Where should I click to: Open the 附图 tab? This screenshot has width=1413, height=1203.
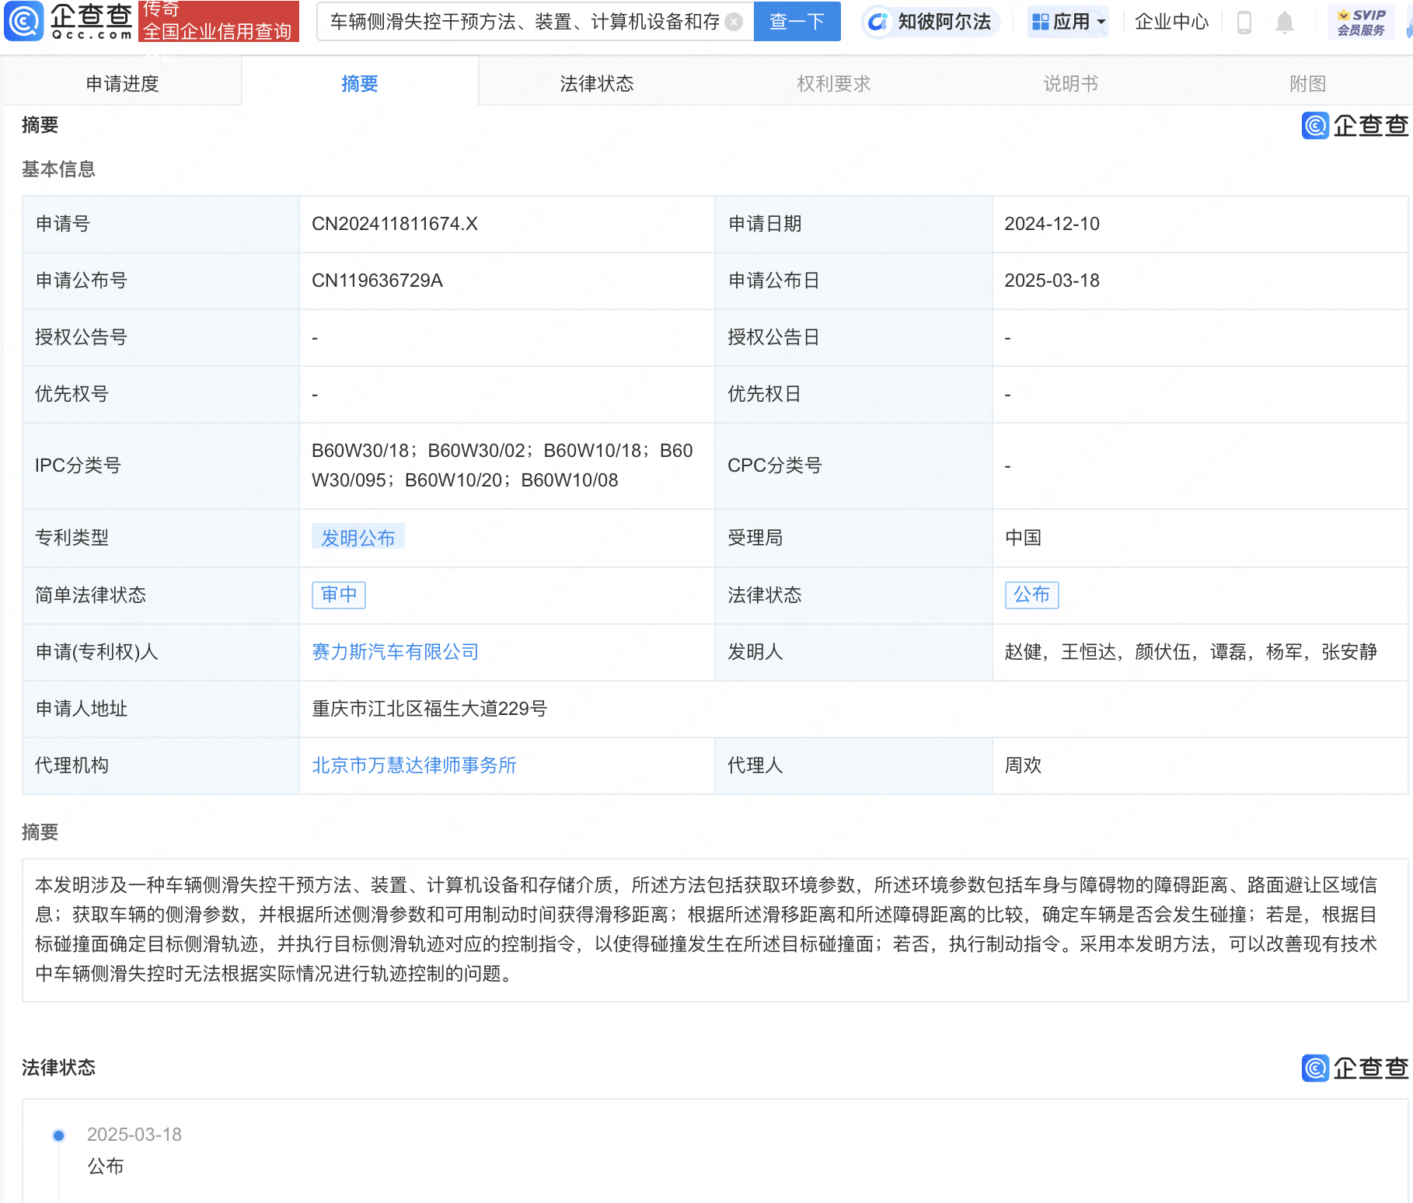1307,83
